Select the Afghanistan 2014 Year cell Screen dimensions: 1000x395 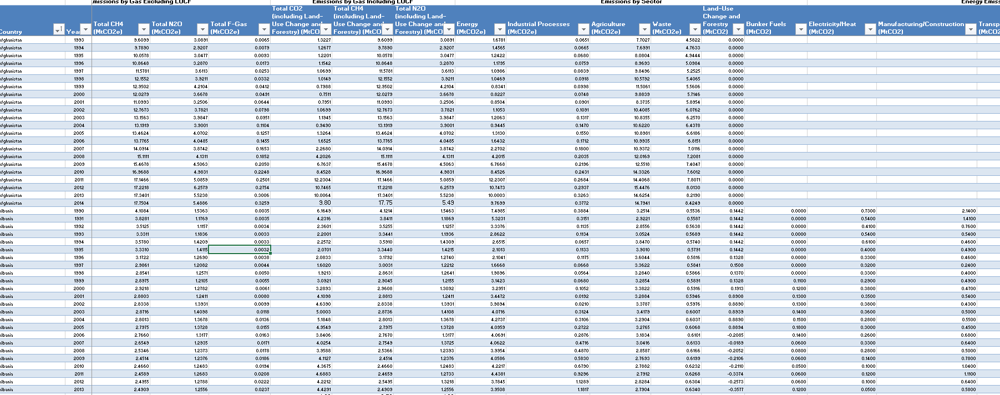pyautogui.click(x=79, y=203)
